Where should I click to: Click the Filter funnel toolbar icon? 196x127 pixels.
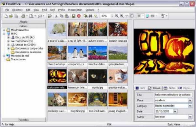tap(96, 16)
